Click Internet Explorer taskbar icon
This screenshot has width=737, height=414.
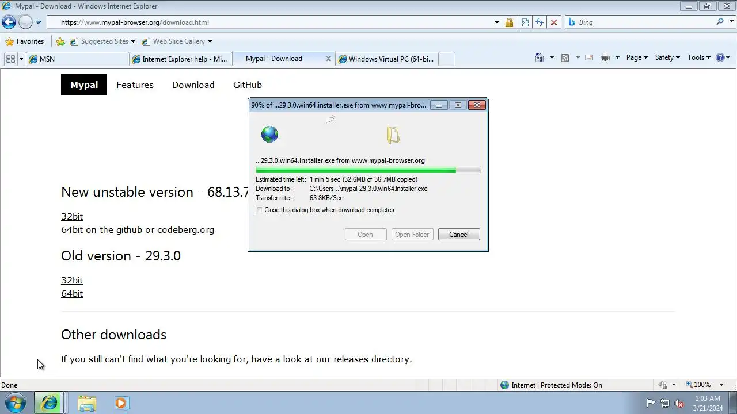pyautogui.click(x=50, y=403)
